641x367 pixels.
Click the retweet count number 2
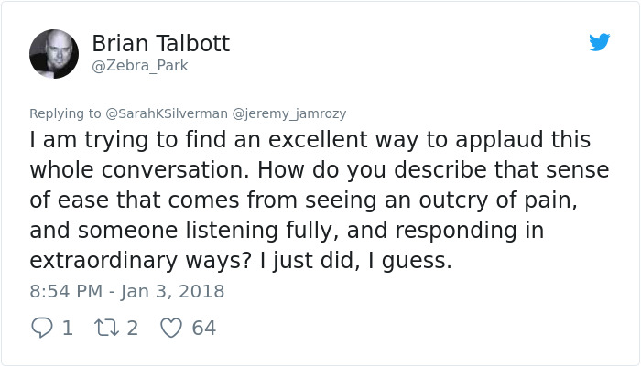pos(132,328)
